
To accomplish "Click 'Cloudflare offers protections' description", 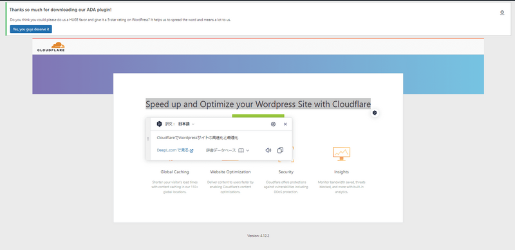I will pos(286,187).
